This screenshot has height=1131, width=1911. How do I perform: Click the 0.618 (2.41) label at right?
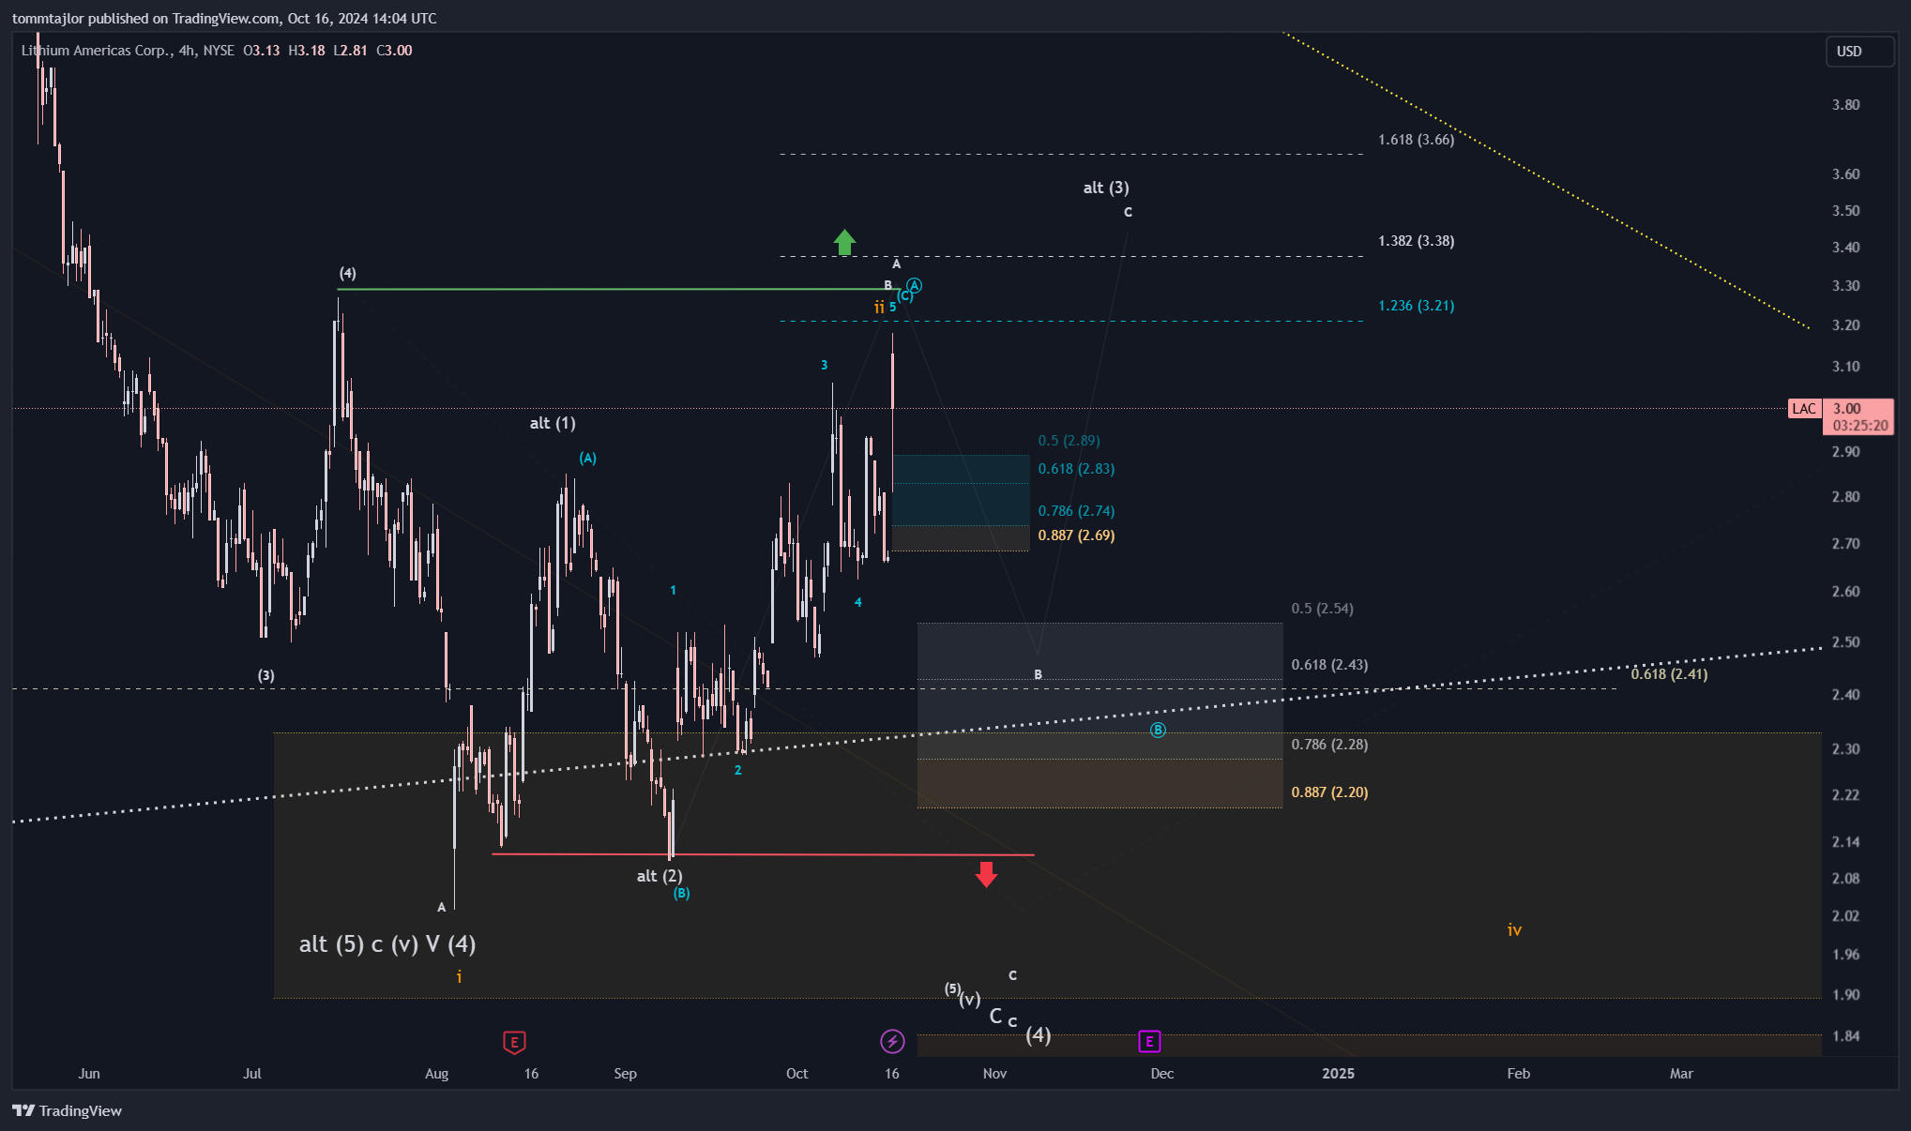tap(1669, 674)
